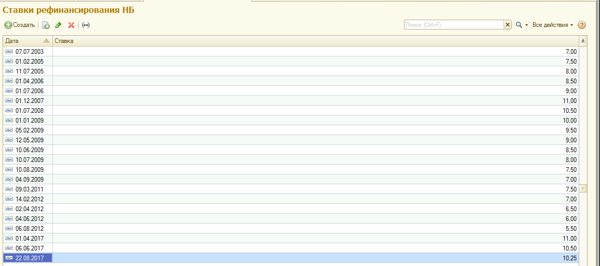Click the record icon of row 09.03.2011
The height and width of the screenshot is (266, 600).
pos(9,189)
